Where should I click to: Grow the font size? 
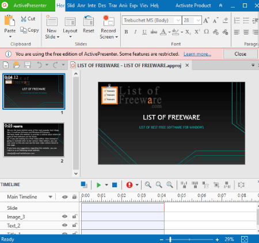(x=206, y=20)
